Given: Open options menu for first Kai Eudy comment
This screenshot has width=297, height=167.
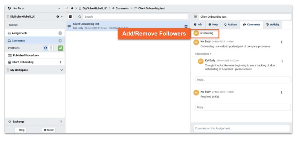Looking at the screenshot, I should click(x=281, y=42).
